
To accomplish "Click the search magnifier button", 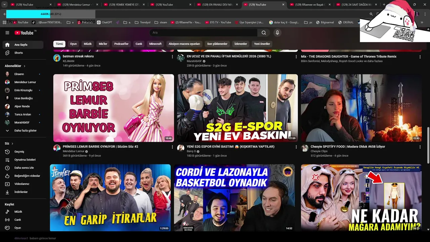I will point(264,33).
